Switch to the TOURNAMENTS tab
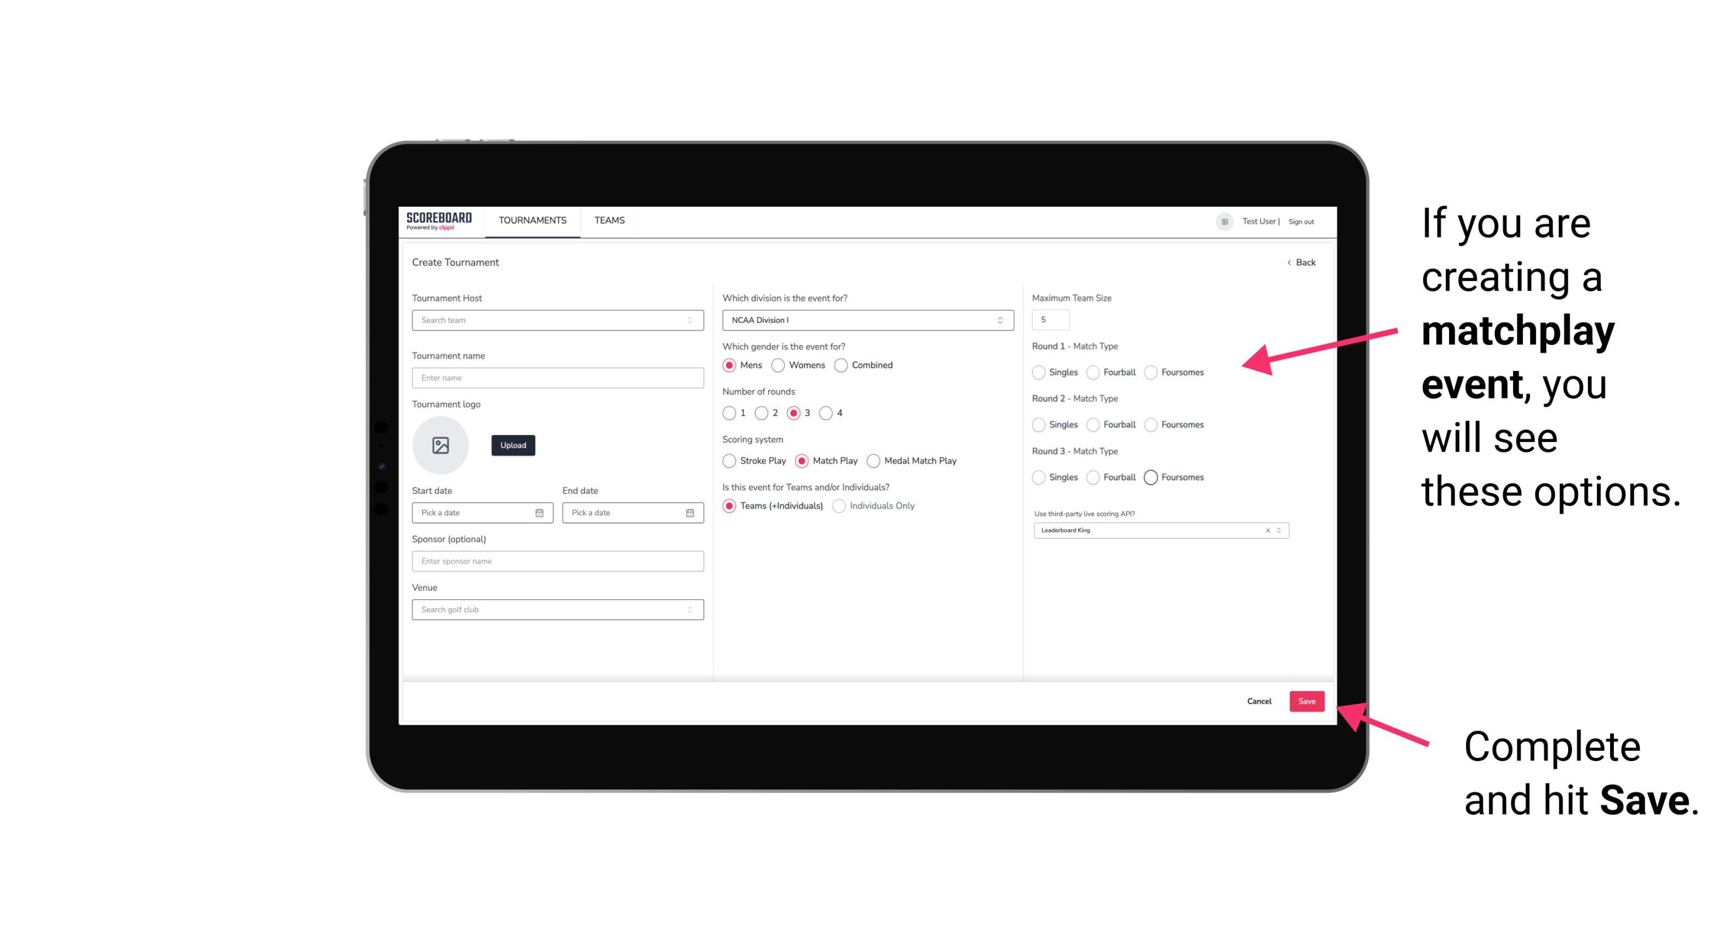Viewport: 1733px width, 932px height. pyautogui.click(x=532, y=220)
